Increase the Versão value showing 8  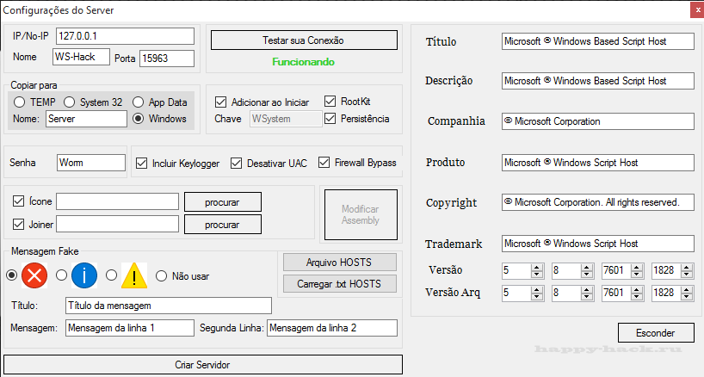(x=587, y=267)
